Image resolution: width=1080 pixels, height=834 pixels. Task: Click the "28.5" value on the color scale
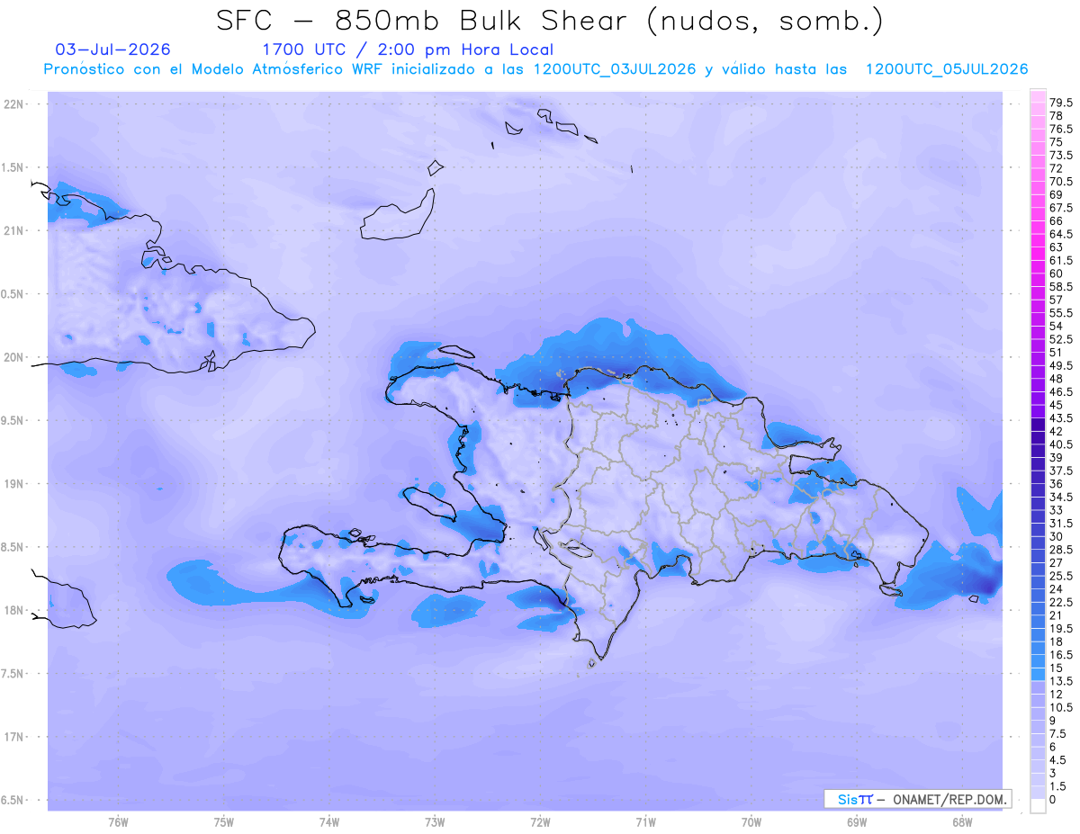[x=1061, y=549]
